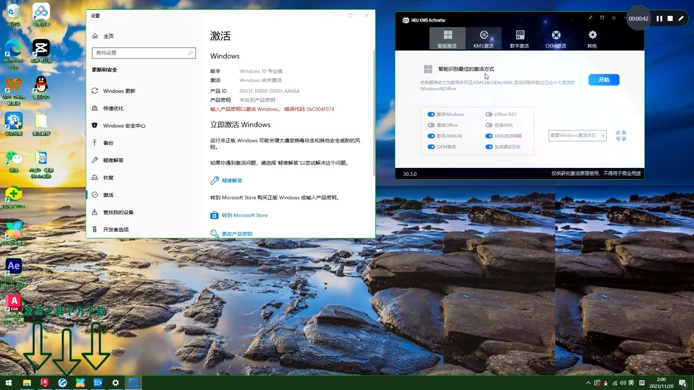Open the OEM激活 tab
Screen dimensions: 694x390
[x=556, y=39]
